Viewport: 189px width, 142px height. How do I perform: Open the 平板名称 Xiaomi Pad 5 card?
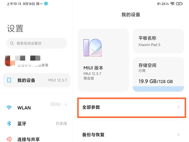pyautogui.click(x=158, y=41)
